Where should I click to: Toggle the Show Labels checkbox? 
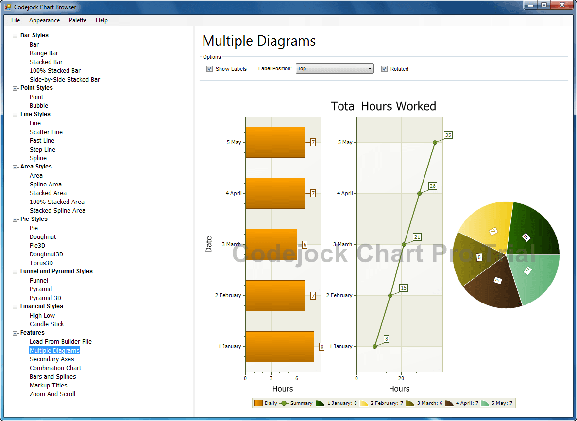coord(209,69)
